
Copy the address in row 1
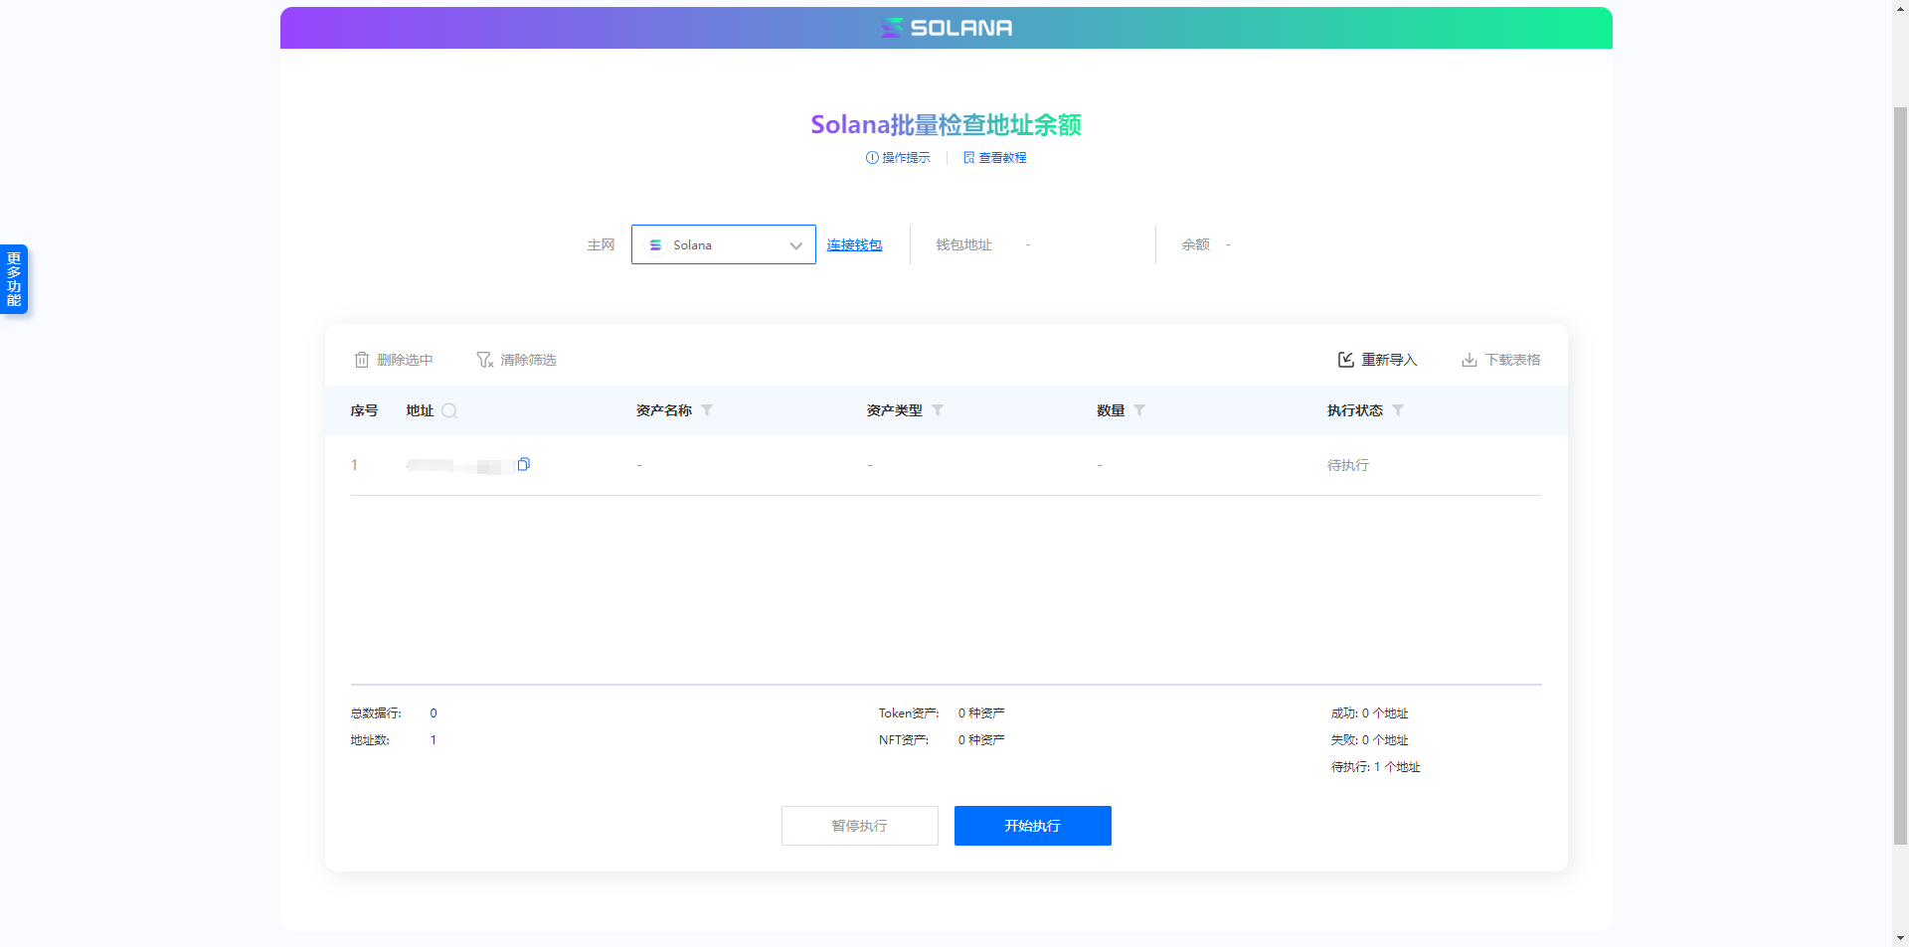524,464
